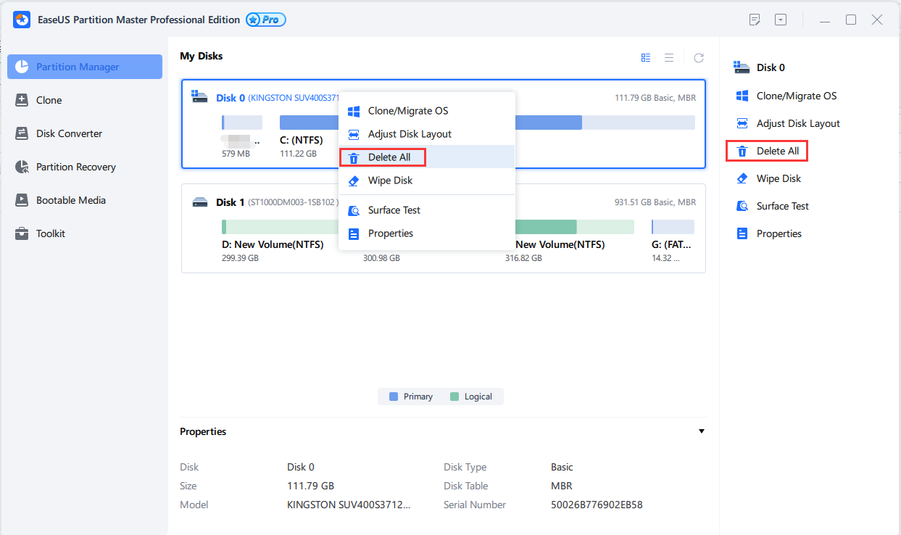Screen dimensions: 901x535
Task: Select the G: FAT partition on Disk 1
Action: pyautogui.click(x=673, y=227)
